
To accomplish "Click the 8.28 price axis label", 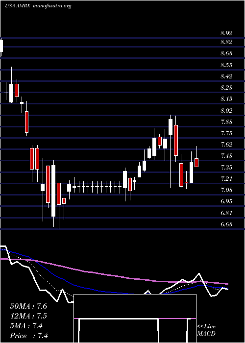I will [226, 88].
